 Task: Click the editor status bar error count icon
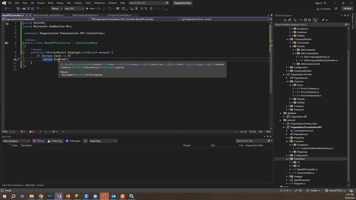point(22,132)
